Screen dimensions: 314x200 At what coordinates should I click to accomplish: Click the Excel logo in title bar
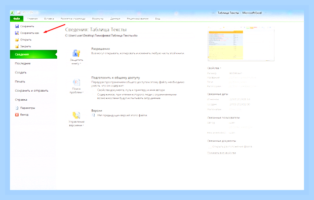(x=13, y=13)
